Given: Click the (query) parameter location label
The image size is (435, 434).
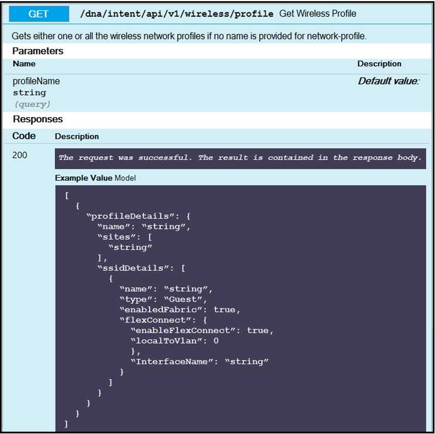Looking at the screenshot, I should 33,104.
